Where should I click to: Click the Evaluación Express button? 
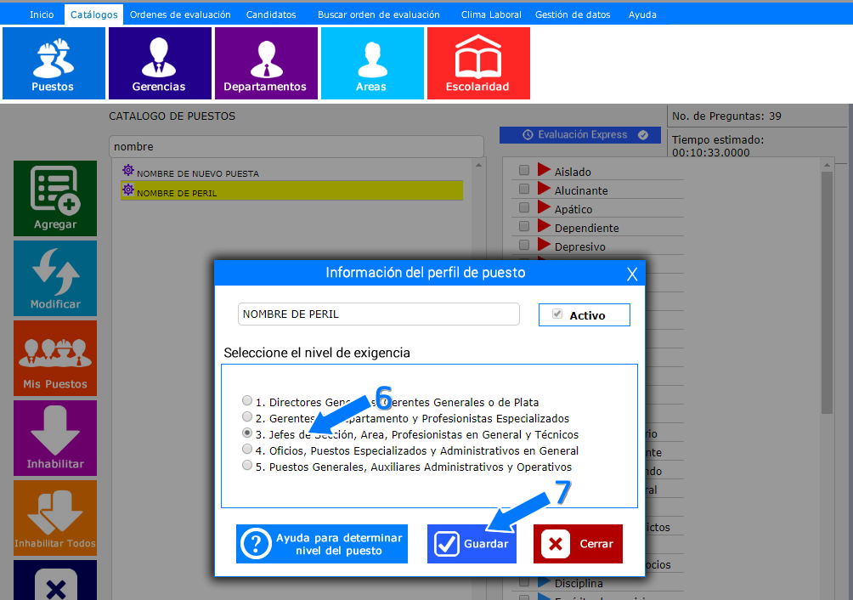coord(580,135)
